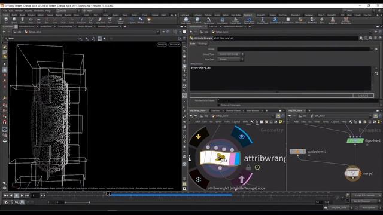Image resolution: width=383 pixels, height=215 pixels.
Task: Select the Metaball shelf tool
Action: point(141,20)
